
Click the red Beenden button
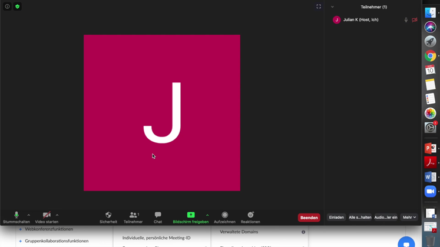[309, 218]
